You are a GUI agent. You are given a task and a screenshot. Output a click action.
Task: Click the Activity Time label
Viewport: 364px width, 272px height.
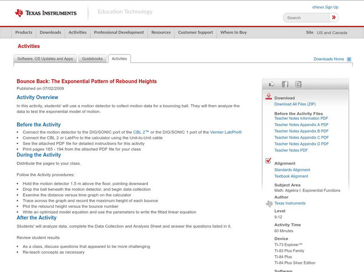288,225
